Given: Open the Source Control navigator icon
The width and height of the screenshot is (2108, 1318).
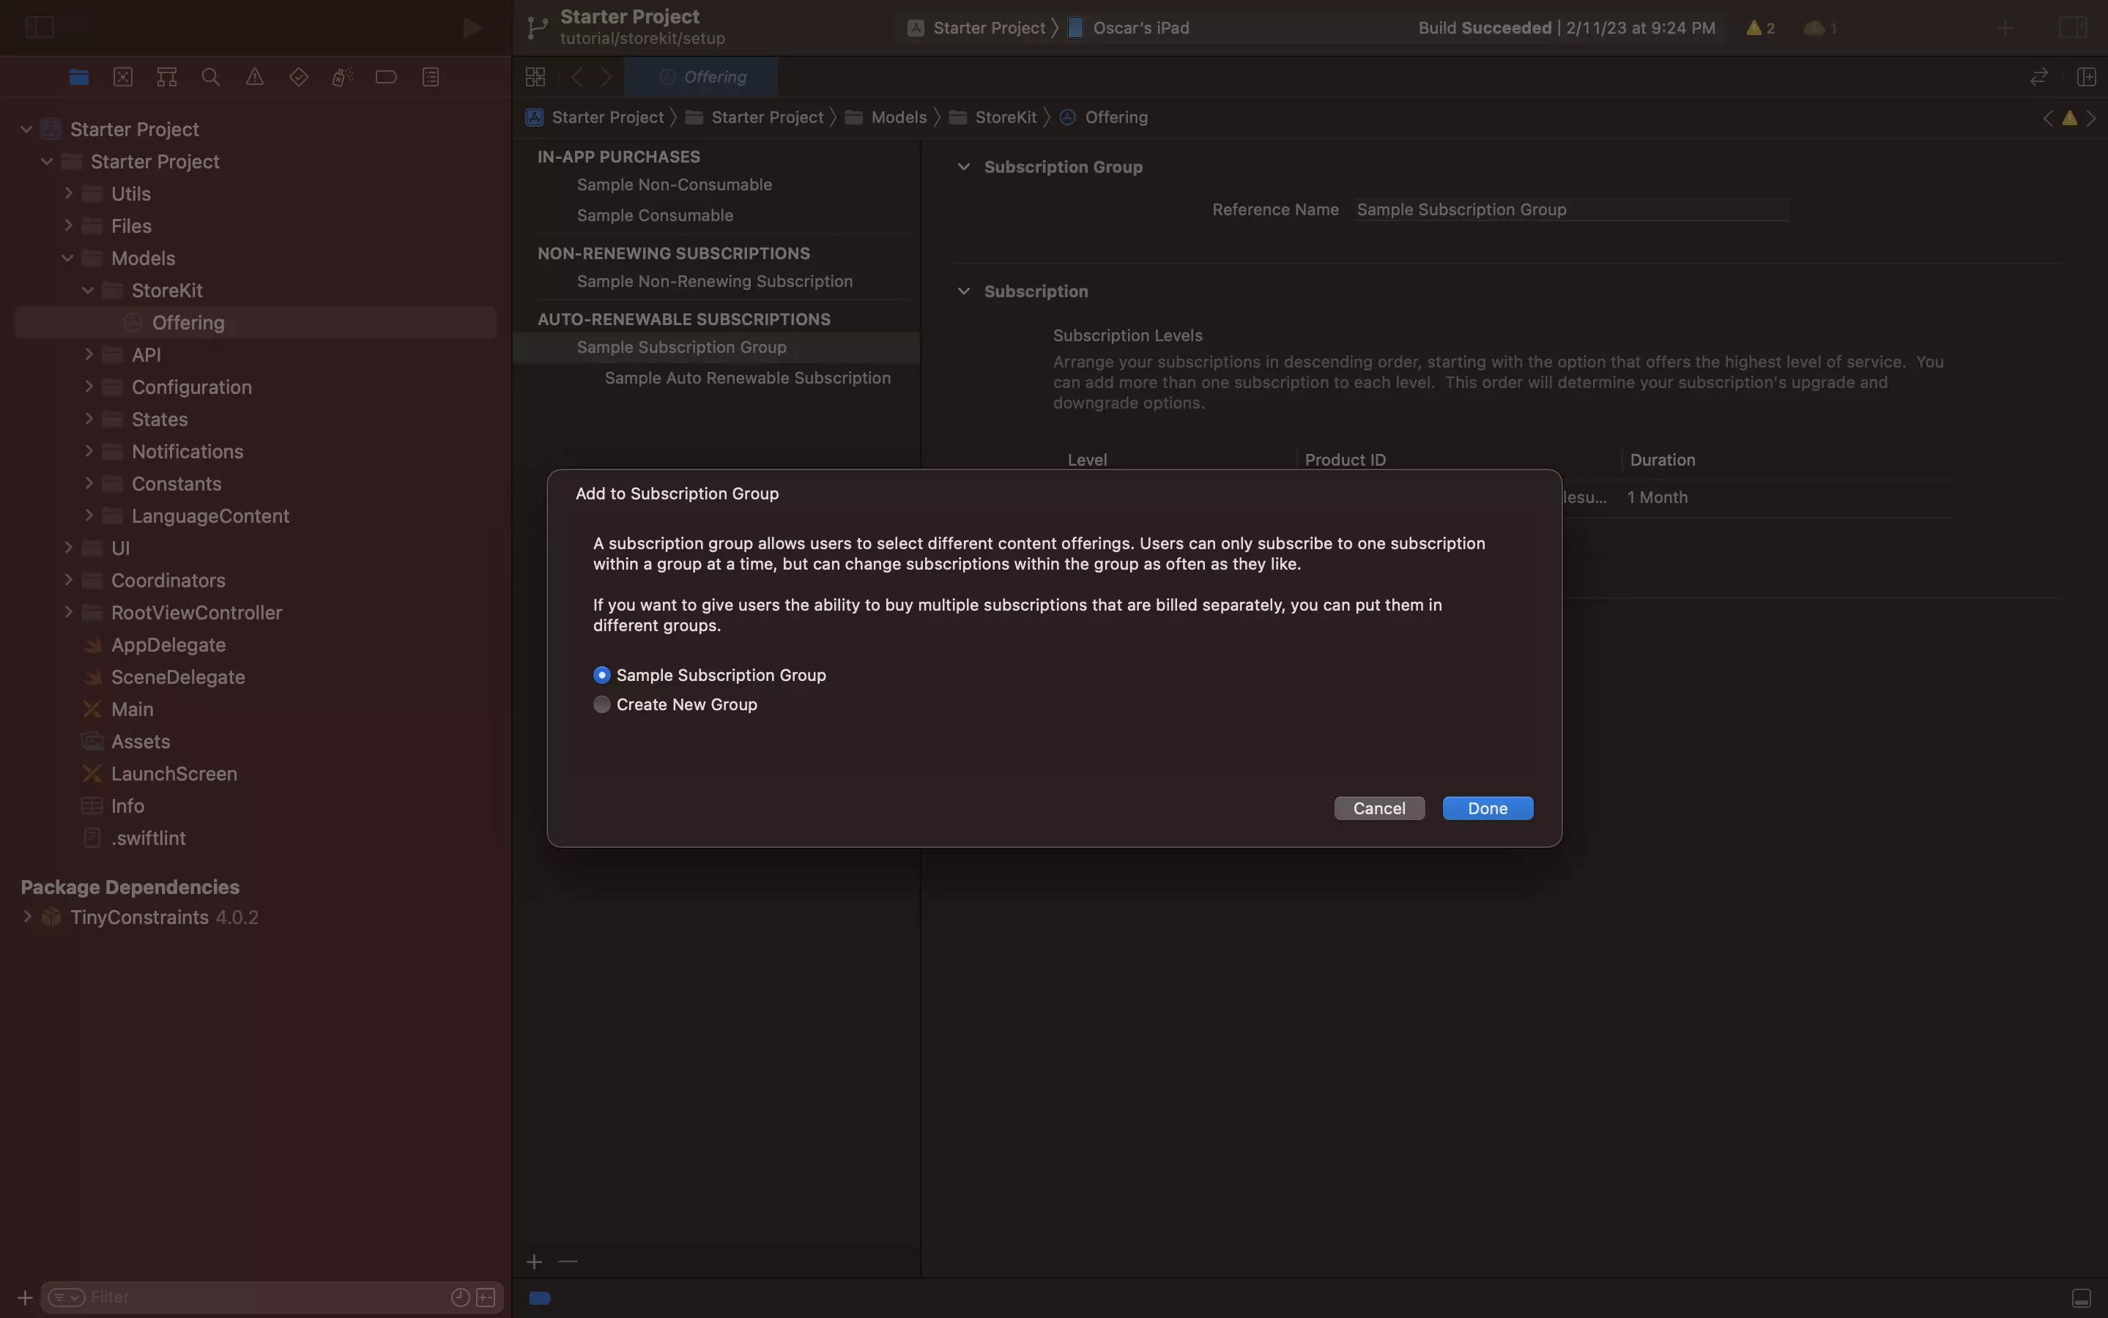Looking at the screenshot, I should [123, 77].
